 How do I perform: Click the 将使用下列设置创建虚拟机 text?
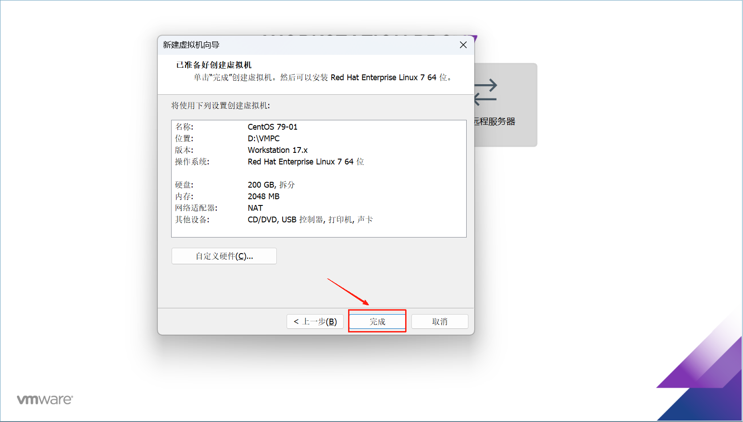(x=221, y=106)
